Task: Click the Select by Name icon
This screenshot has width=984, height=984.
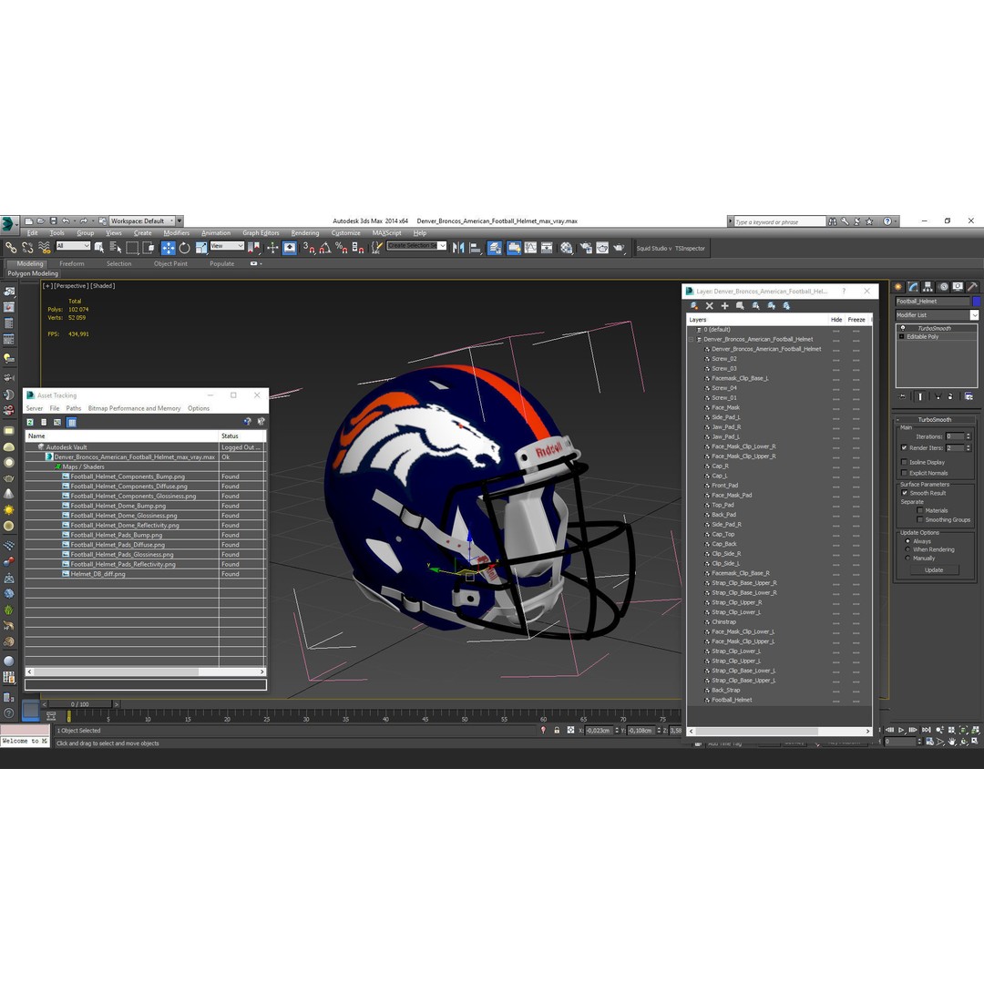Action: pyautogui.click(x=116, y=248)
